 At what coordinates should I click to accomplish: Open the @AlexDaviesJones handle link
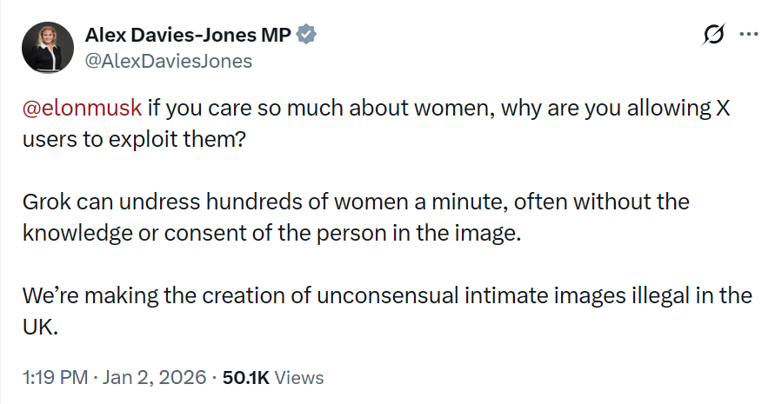(169, 61)
